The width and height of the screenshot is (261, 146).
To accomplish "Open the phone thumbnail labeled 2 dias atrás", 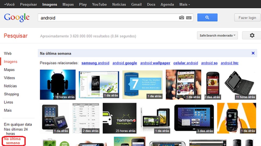I will pos(213,85).
